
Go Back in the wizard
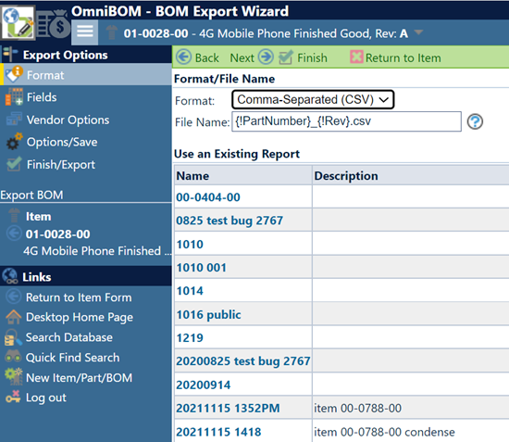coord(206,57)
